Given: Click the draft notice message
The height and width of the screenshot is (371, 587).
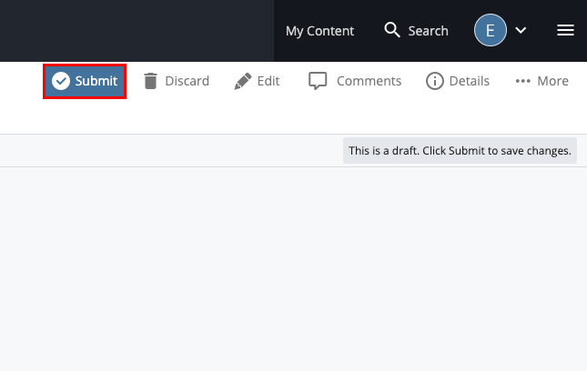Looking at the screenshot, I should 460,151.
